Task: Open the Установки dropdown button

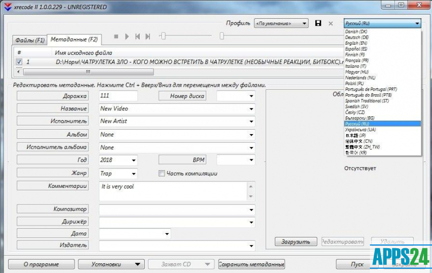Action: click(111, 264)
